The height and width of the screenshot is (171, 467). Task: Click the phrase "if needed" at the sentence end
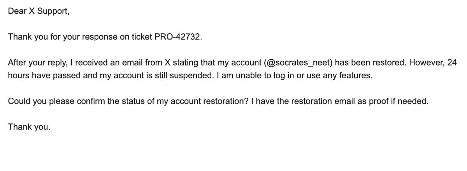[410, 101]
